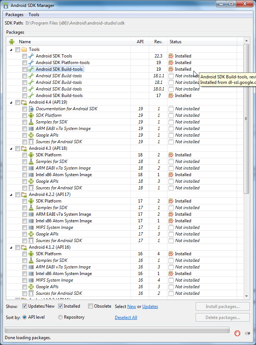
Task: Click the API 16 Samples for SDK flask icon
Action: tap(31, 260)
